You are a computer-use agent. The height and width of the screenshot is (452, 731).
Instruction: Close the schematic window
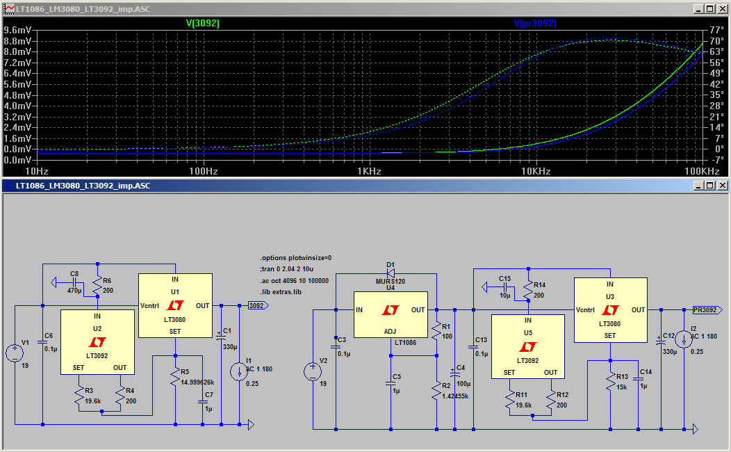click(x=722, y=186)
